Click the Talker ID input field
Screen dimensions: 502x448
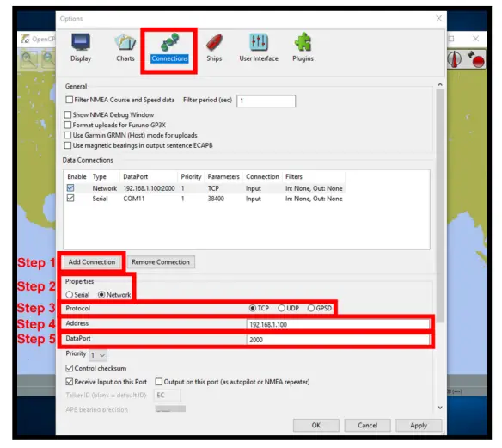pyautogui.click(x=167, y=396)
